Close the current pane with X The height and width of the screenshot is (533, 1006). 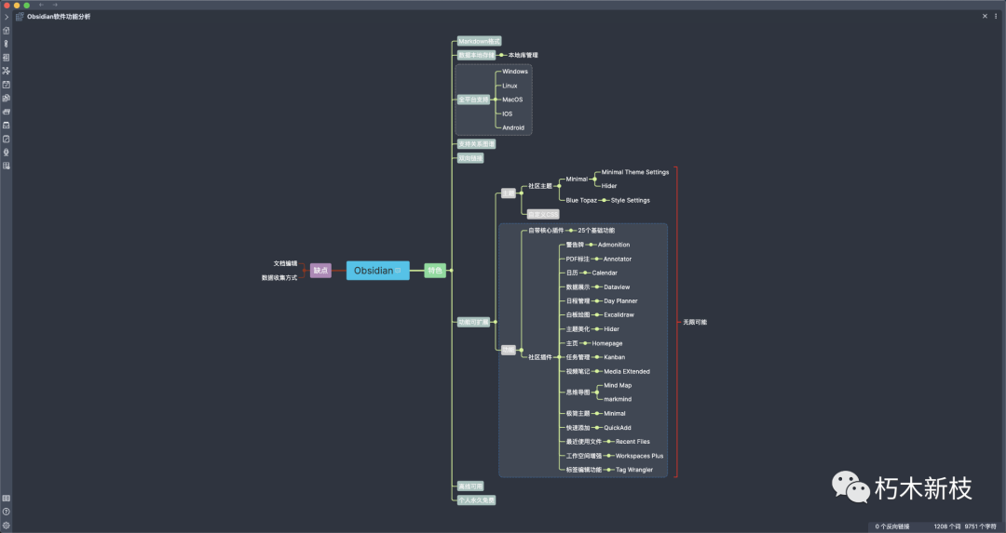[985, 16]
